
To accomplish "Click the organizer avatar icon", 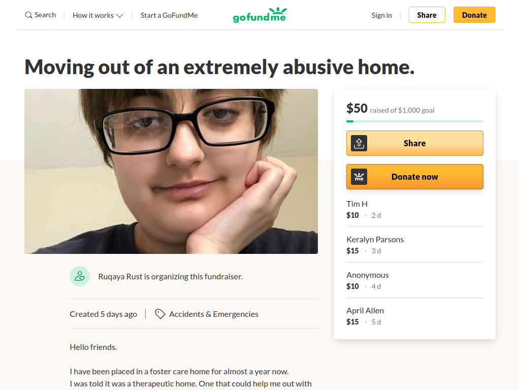I will (x=80, y=276).
